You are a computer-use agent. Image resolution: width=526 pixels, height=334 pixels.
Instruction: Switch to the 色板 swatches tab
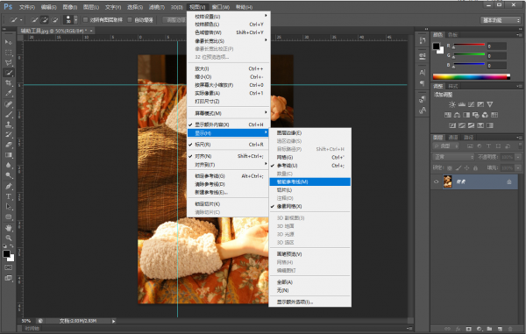pos(452,34)
